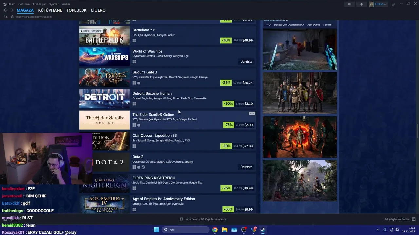This screenshot has width=419, height=235.
Task: Click the World of Warships Ücretsiz label
Action: [x=246, y=62]
